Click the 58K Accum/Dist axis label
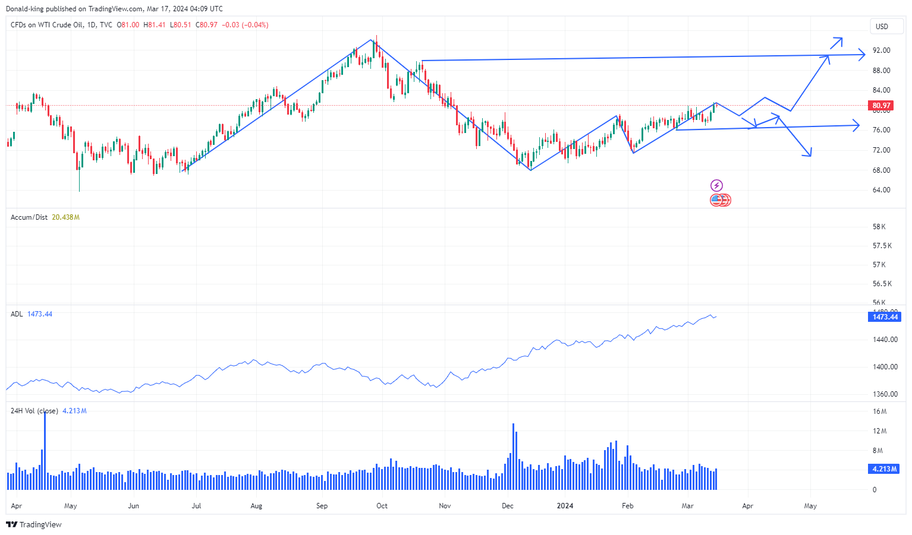The height and width of the screenshot is (535, 912). pos(879,227)
